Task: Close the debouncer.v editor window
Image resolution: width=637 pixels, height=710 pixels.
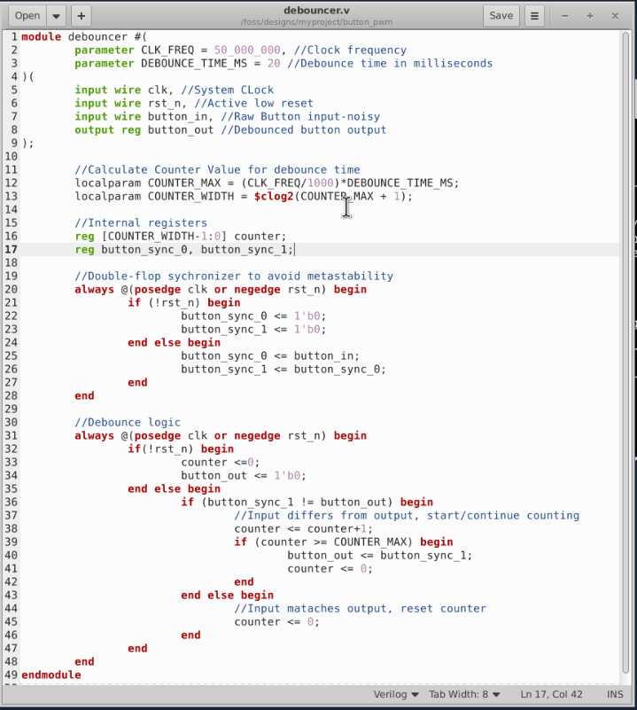Action: tap(615, 15)
